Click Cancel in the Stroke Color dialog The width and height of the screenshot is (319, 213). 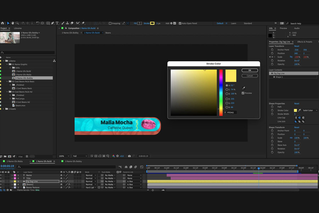(x=249, y=75)
